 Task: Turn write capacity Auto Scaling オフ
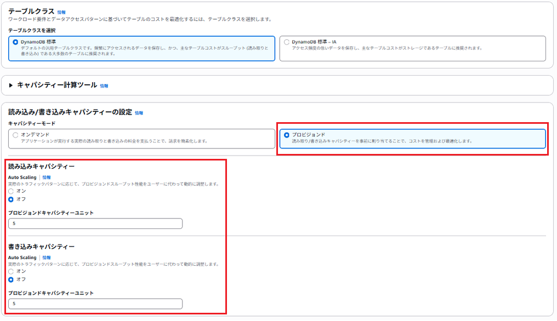11,280
